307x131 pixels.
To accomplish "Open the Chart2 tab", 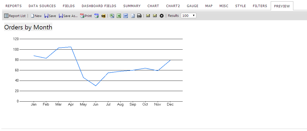I will (x=173, y=6).
